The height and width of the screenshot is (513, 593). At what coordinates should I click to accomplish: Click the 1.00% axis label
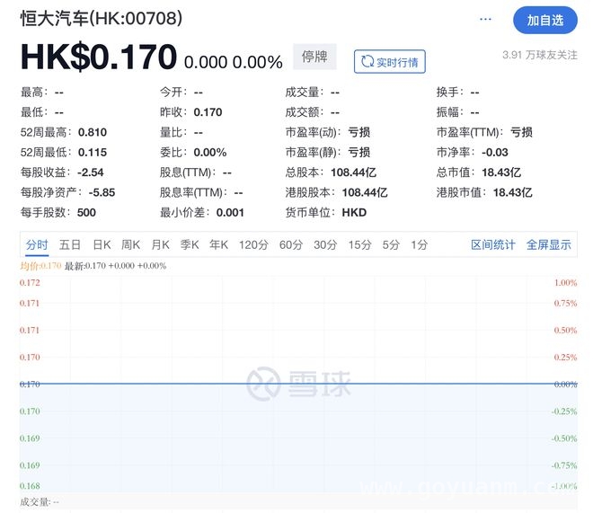click(x=565, y=283)
